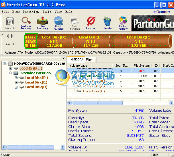Sort by ID column header
This screenshot has height=157, width=174.
(x=156, y=66)
